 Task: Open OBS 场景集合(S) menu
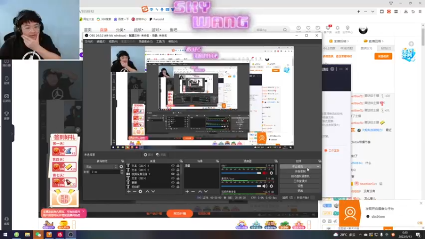[x=146, y=41]
